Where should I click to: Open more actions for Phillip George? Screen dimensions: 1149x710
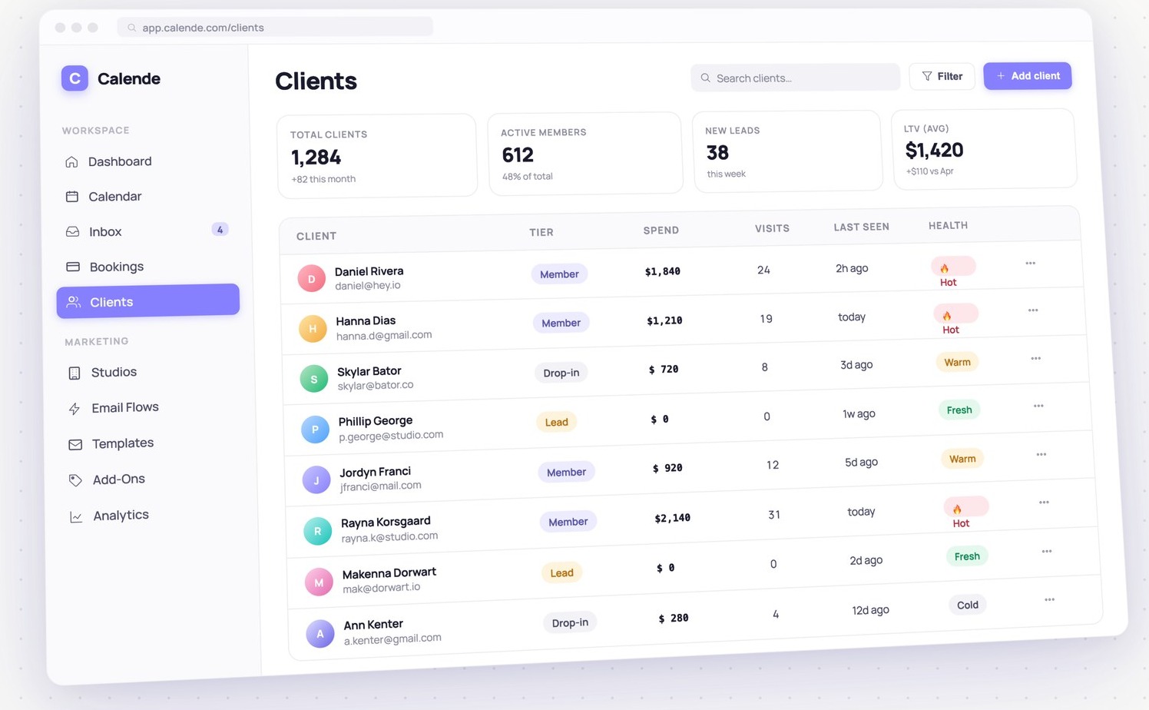coord(1038,406)
